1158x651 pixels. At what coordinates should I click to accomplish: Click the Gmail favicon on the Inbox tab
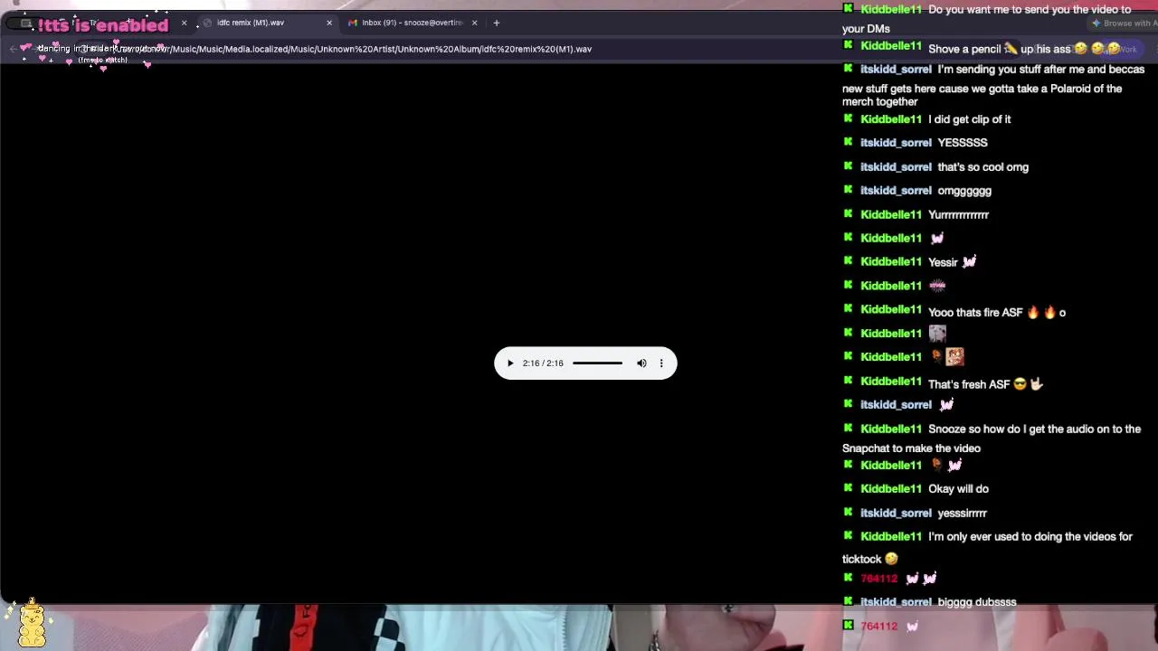(x=353, y=23)
